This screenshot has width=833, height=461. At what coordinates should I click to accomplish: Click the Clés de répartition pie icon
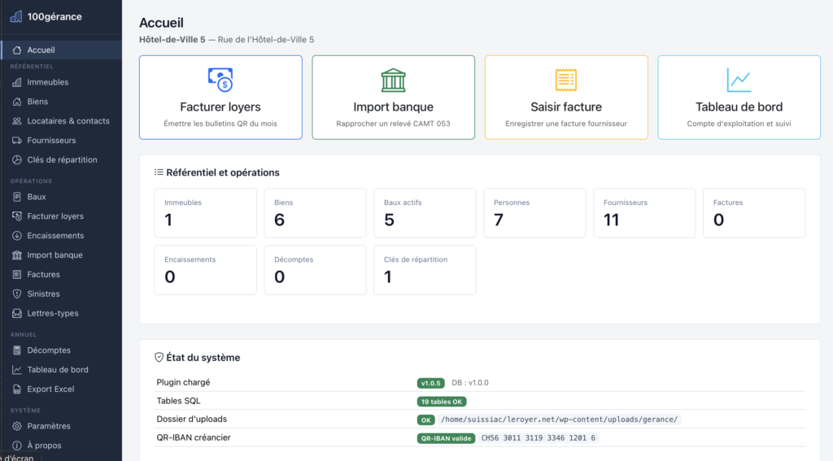(x=17, y=159)
